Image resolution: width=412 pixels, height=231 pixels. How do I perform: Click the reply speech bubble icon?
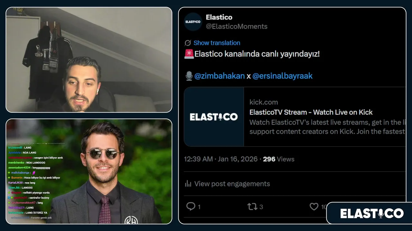point(191,206)
